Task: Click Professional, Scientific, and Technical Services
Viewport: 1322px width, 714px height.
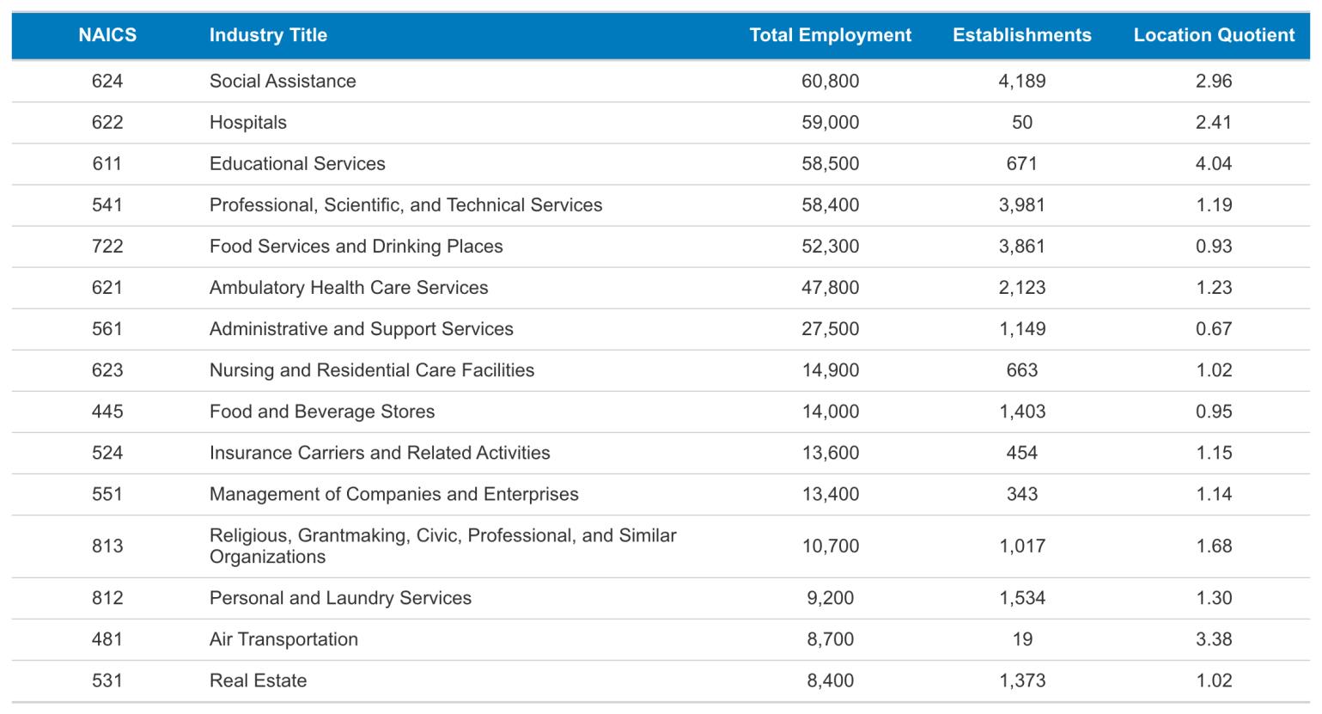Action: click(x=405, y=204)
